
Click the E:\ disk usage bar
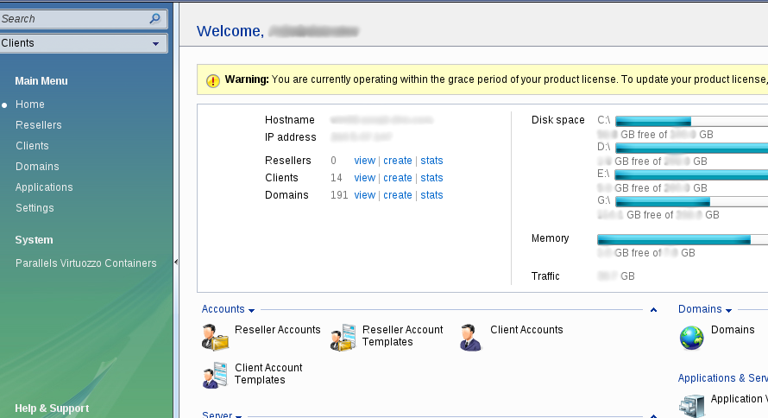pyautogui.click(x=691, y=175)
